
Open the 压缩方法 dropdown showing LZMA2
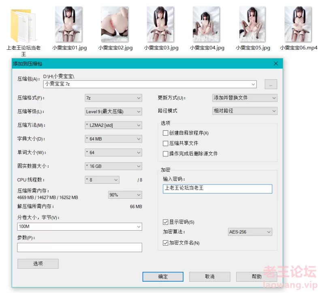point(113,125)
